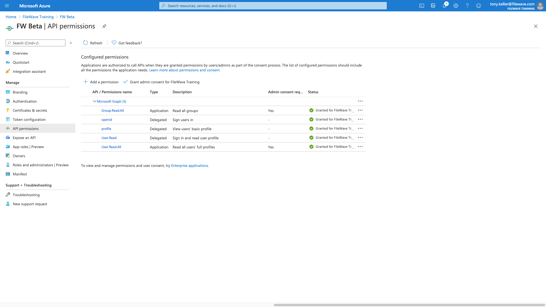Screen dimensions: 546x307
Task: Open Directory and subscription filter icon
Action: tap(433, 6)
